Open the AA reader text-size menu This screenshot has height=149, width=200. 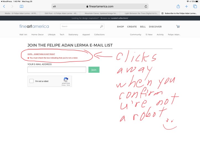pyautogui.click(x=54, y=6)
